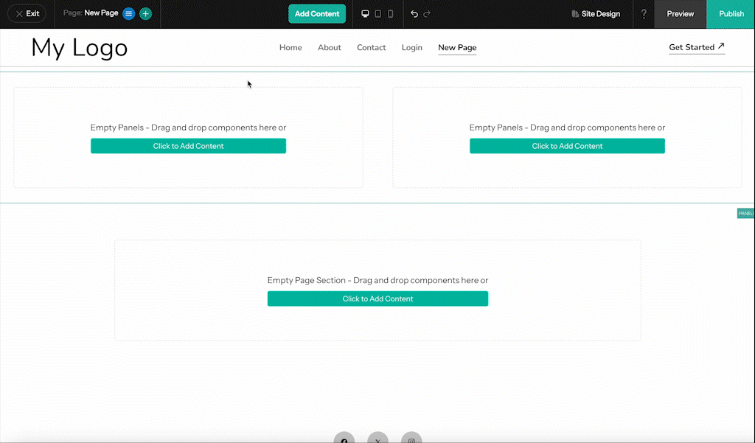The height and width of the screenshot is (443, 755).
Task: Open Site Design from the top bar
Action: pyautogui.click(x=596, y=13)
